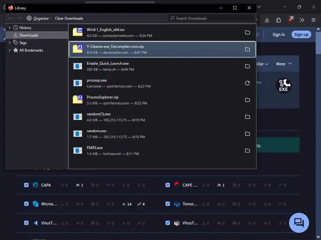Click the CAPE row count 1

pos(221,185)
